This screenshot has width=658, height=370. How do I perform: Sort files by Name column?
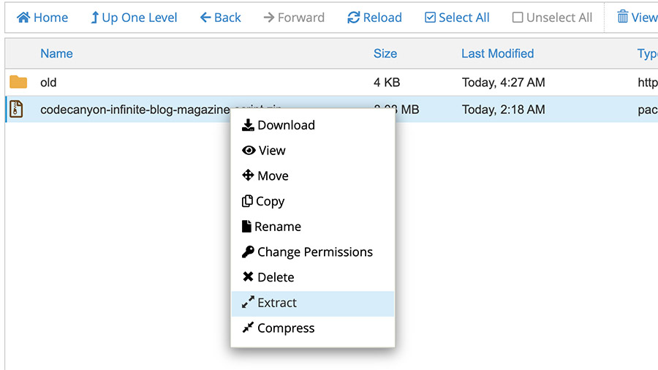click(56, 53)
